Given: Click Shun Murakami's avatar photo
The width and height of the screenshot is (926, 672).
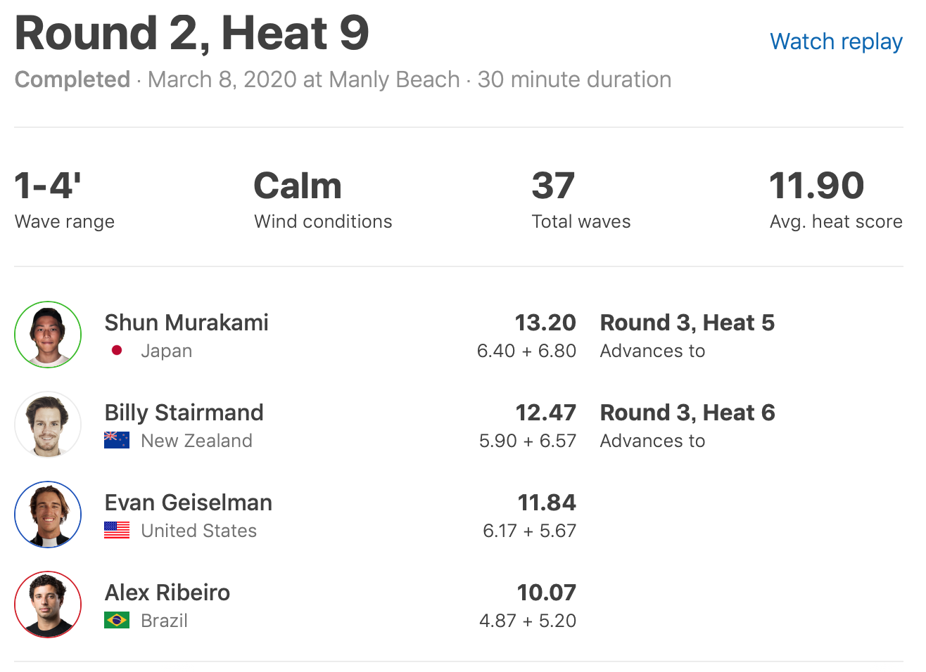Looking at the screenshot, I should [48, 335].
